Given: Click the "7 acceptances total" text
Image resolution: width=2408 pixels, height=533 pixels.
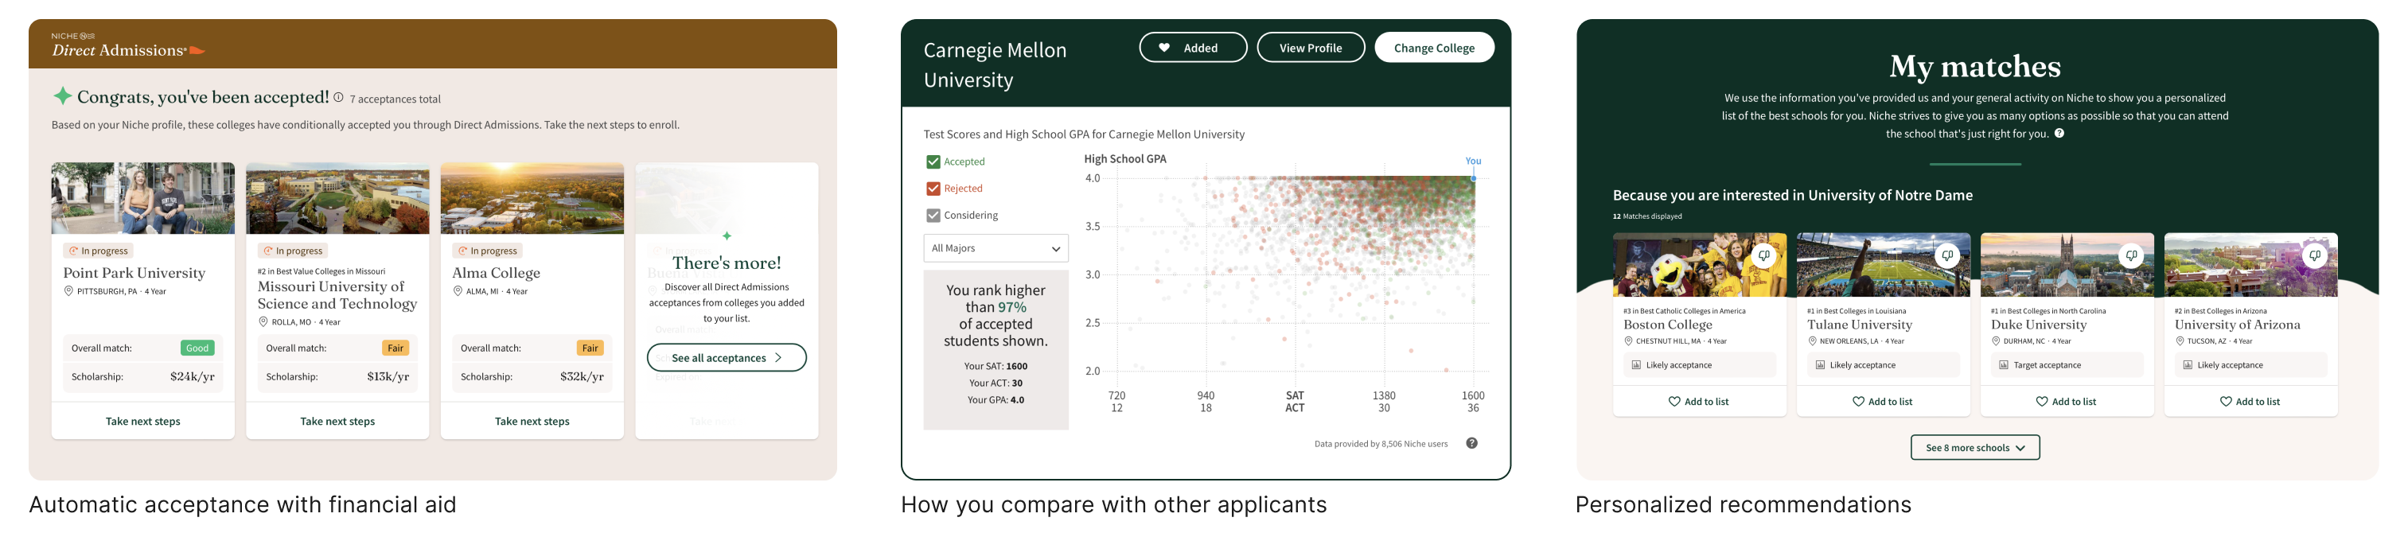Looking at the screenshot, I should (x=395, y=98).
